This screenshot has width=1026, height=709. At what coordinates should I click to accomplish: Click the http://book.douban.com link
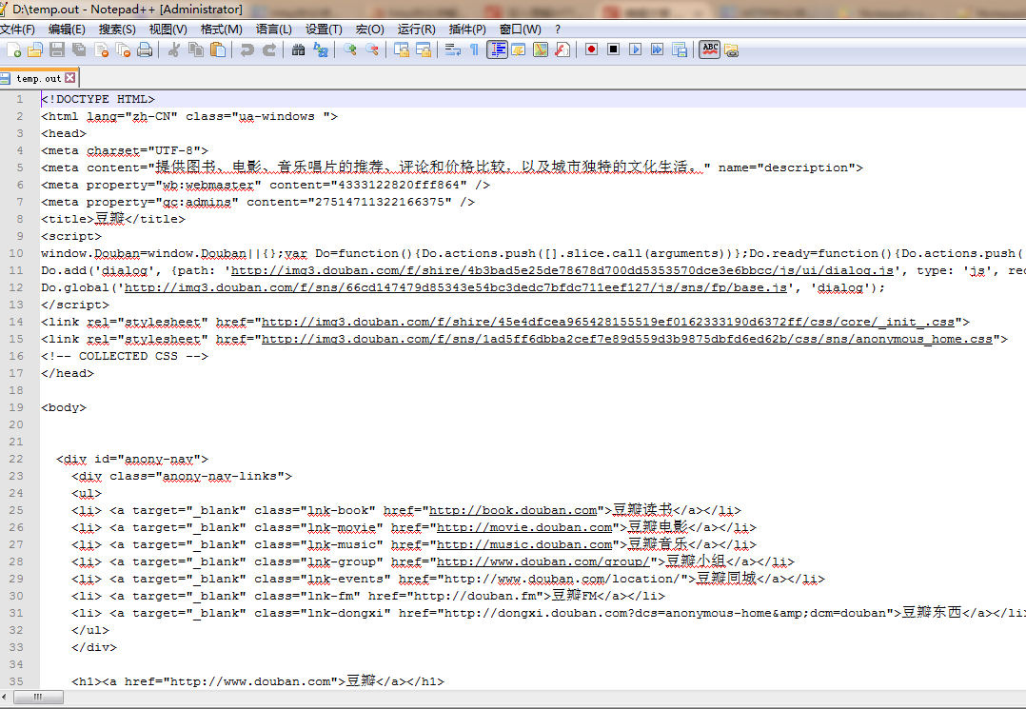[513, 510]
